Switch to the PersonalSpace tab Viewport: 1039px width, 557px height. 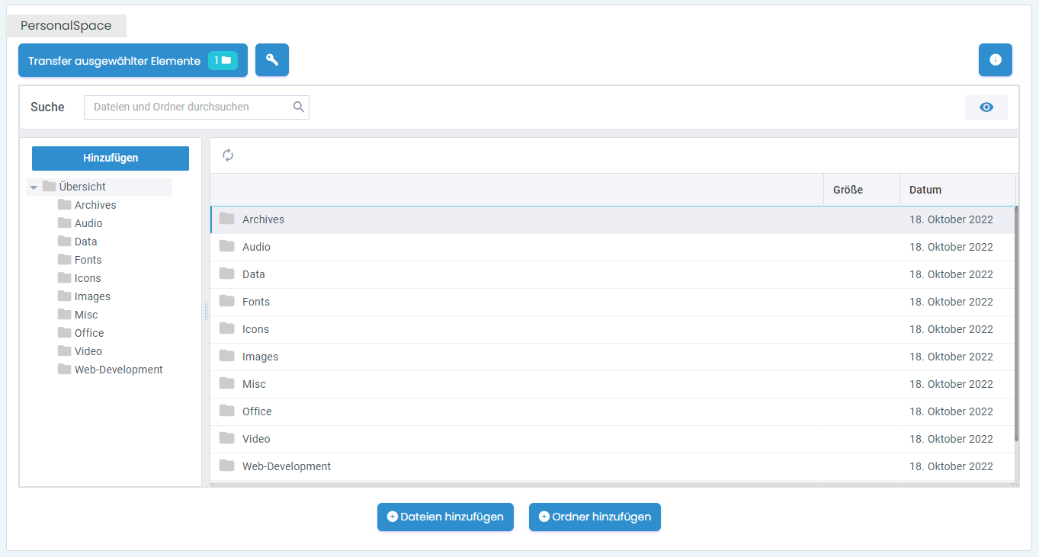66,26
